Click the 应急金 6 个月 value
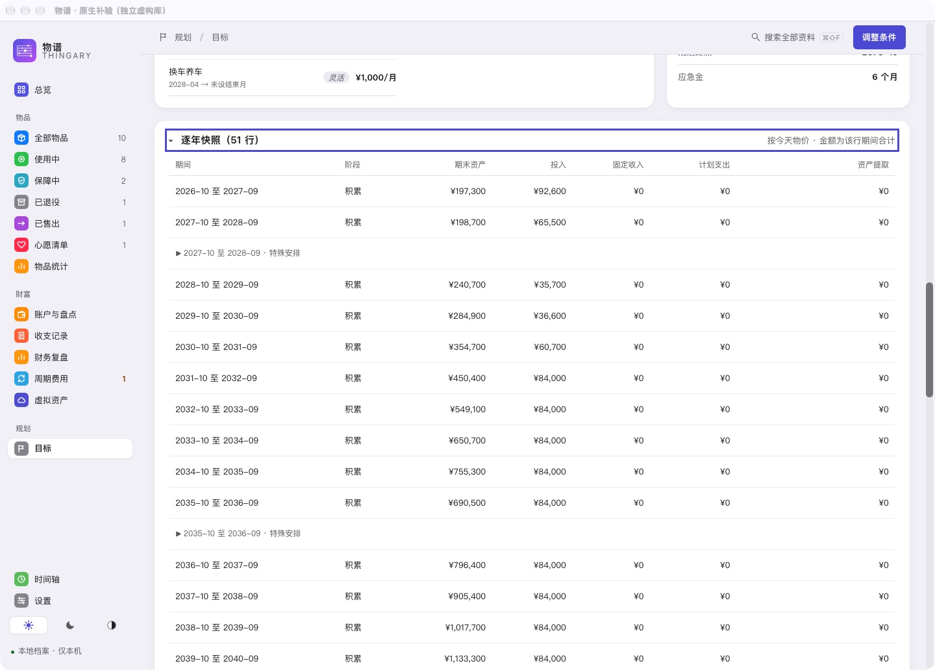 [884, 77]
